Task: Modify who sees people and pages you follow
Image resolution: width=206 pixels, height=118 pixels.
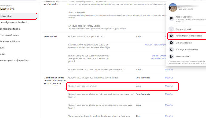Action: pyautogui.click(x=169, y=69)
